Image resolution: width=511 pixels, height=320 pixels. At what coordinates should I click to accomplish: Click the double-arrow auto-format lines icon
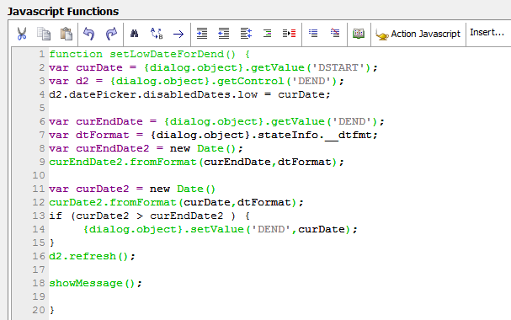point(246,34)
